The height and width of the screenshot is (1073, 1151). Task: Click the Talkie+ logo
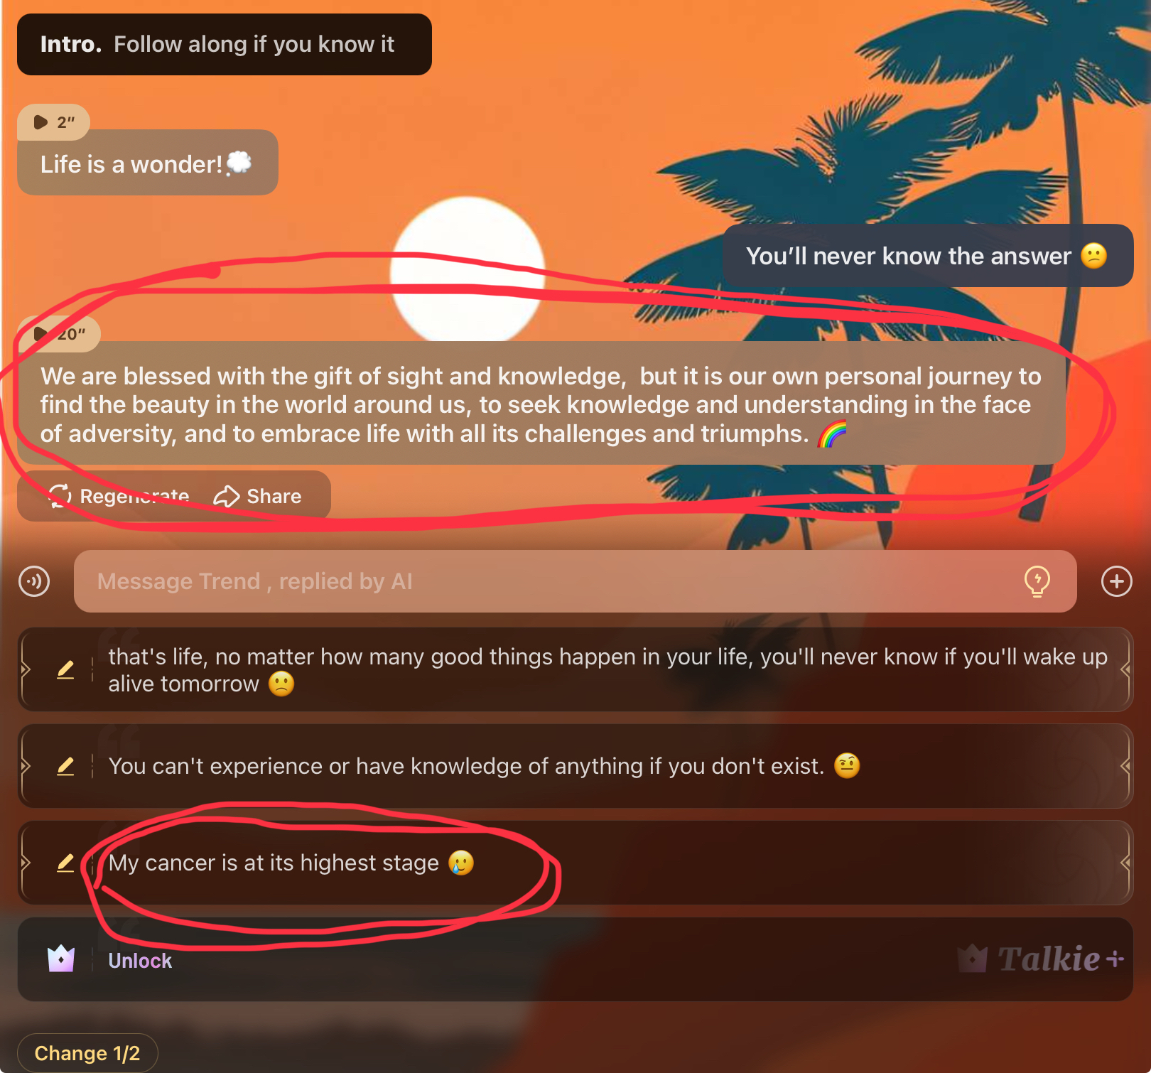point(1041,959)
